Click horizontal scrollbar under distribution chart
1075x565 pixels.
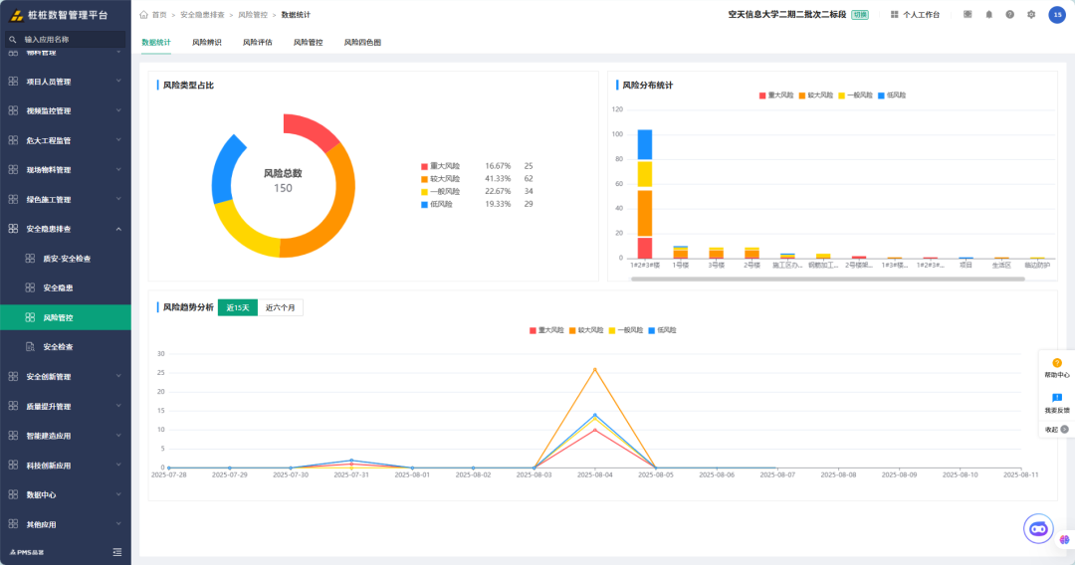pos(827,279)
